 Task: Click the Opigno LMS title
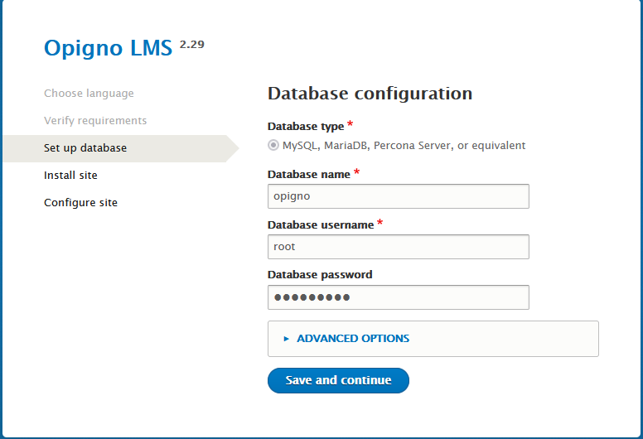click(x=108, y=49)
